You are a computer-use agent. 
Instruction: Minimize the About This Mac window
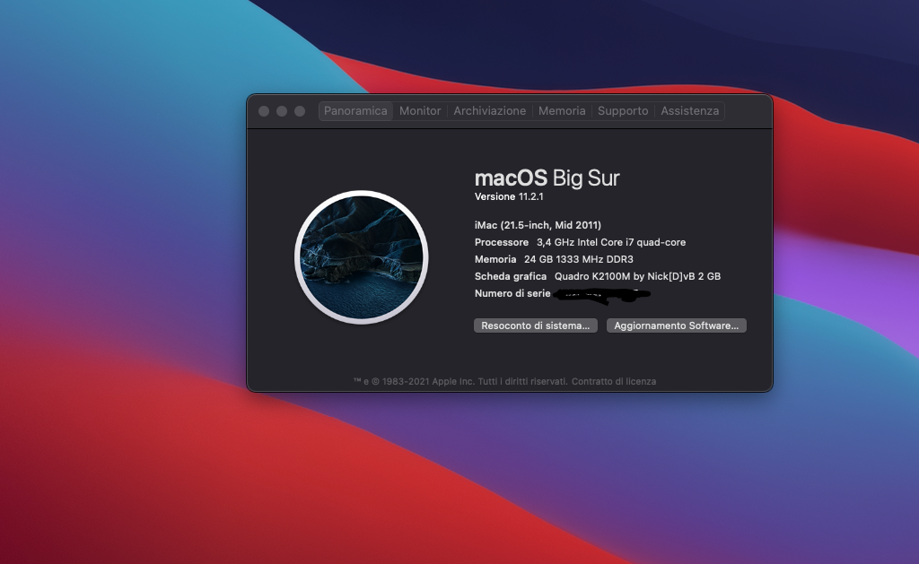point(282,111)
